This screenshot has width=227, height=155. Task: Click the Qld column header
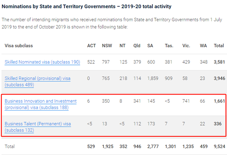(x=137, y=46)
